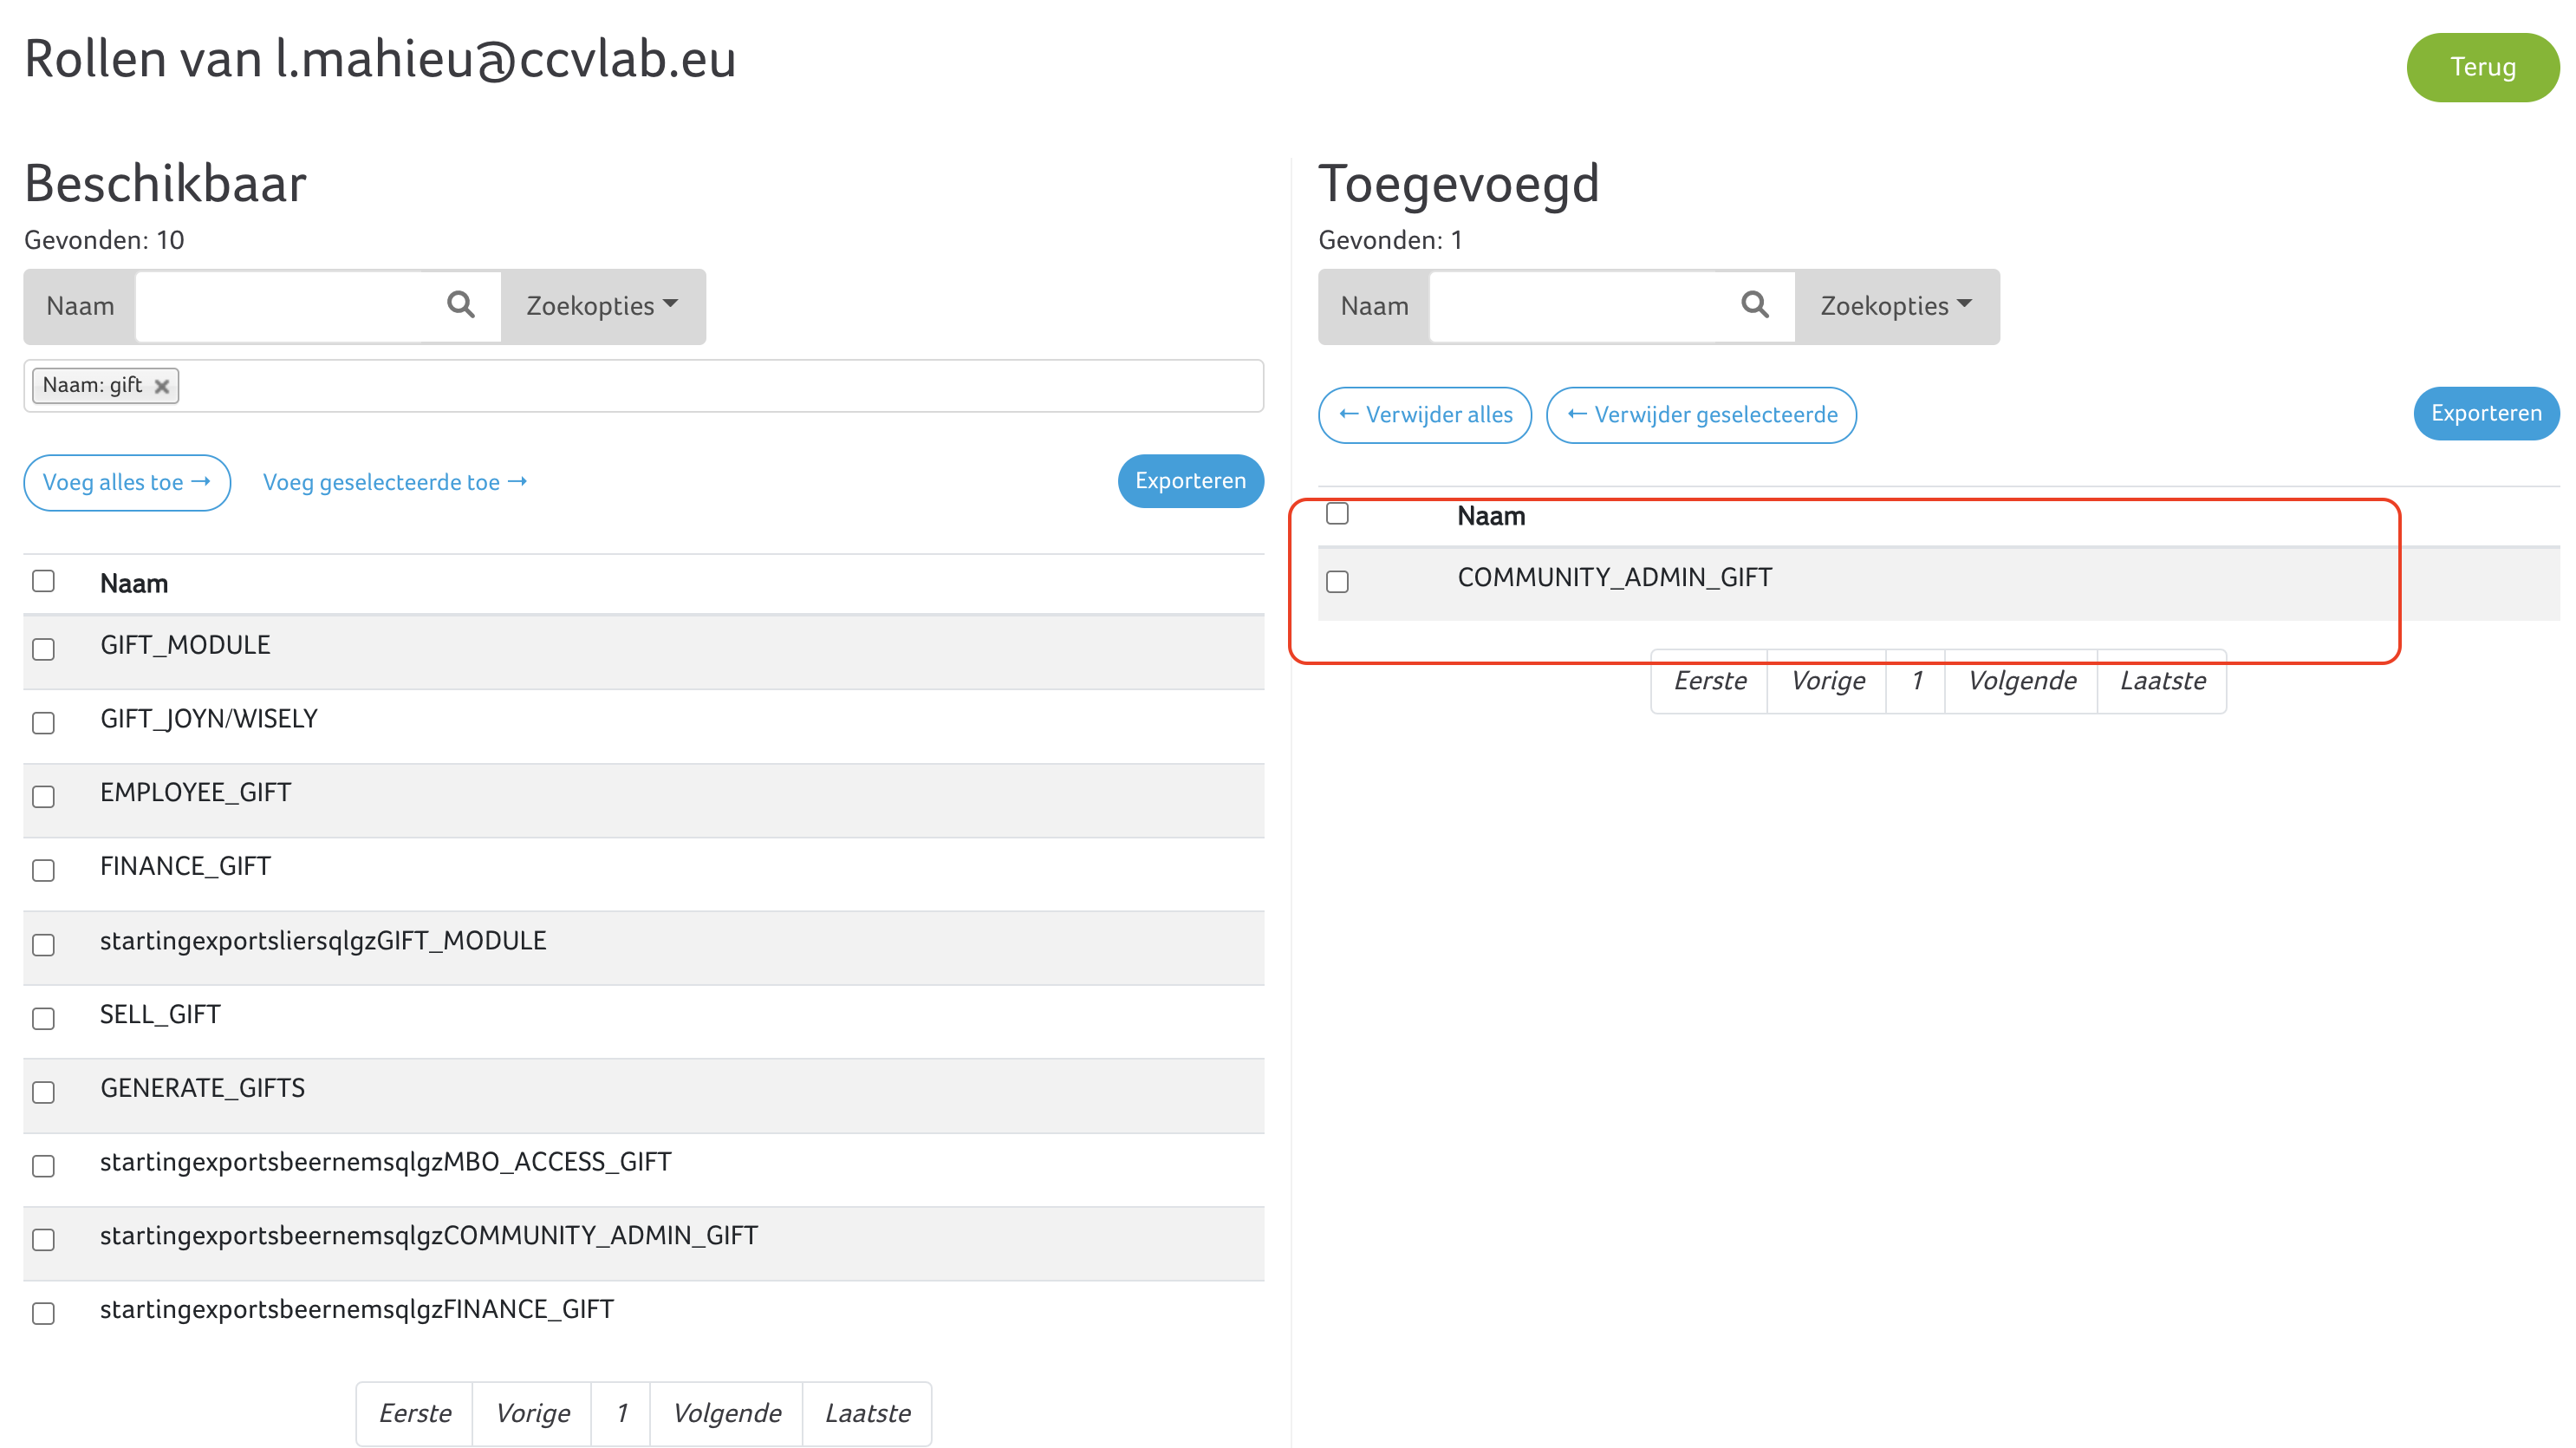
Task: Tick the GIFT_MODULE checkbox
Action: click(x=43, y=649)
